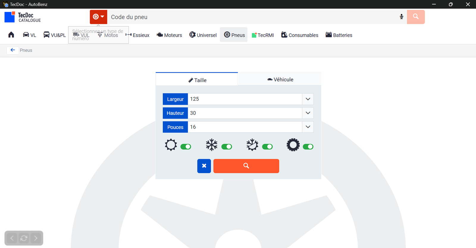Toggle off the summer tyre switch

pos(186,147)
